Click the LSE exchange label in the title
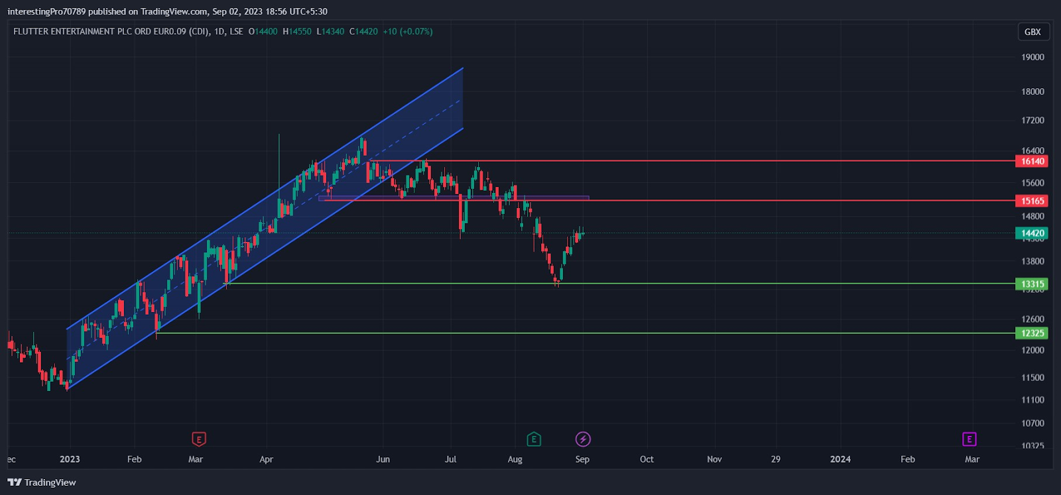 (x=236, y=32)
